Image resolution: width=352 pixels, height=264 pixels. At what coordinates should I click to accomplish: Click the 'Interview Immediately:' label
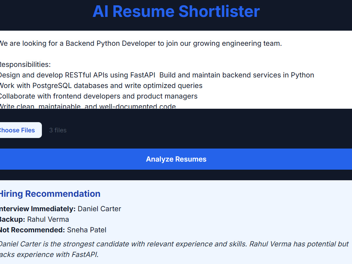(x=38, y=209)
